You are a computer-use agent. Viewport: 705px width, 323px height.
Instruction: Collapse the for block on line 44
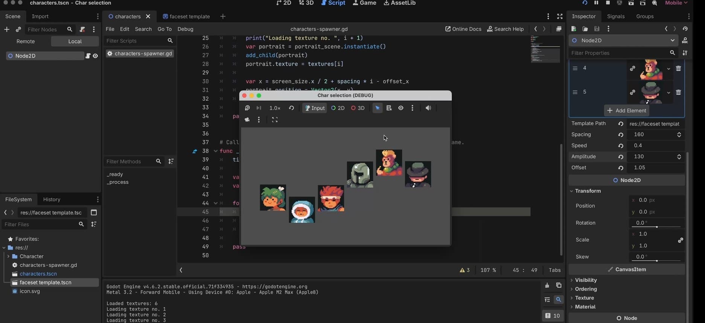tap(216, 203)
